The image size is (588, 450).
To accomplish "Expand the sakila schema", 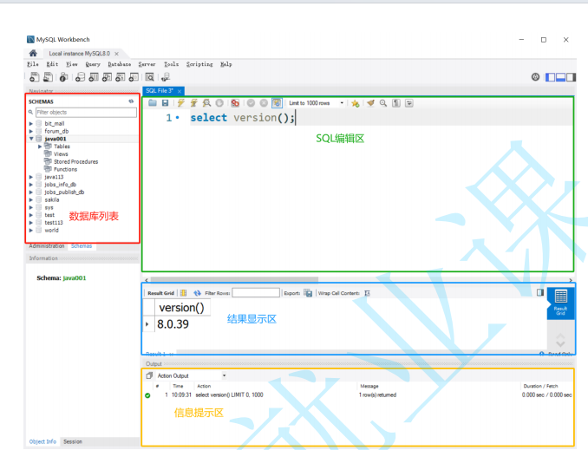I will 31,200.
